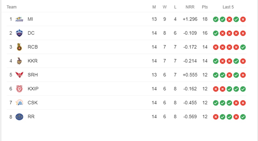Click the Mumbai Indians team logo
Image resolution: width=258 pixels, height=141 pixels.
[x=19, y=19]
